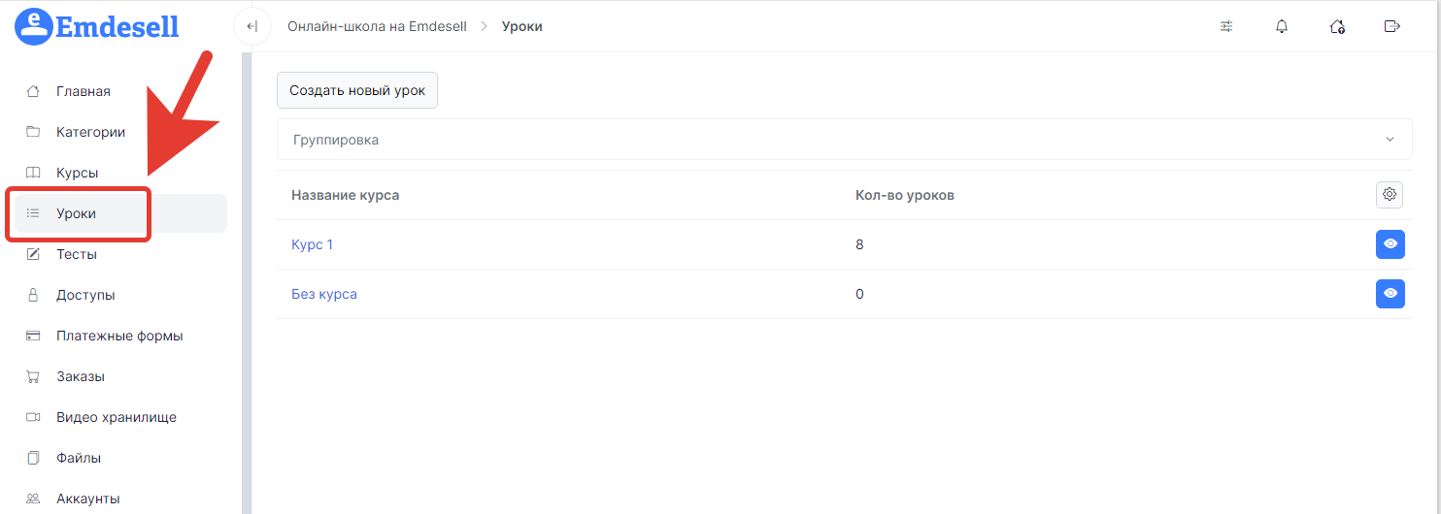
Task: Click the shopping cart icon for Заказы
Action: pyautogui.click(x=33, y=376)
